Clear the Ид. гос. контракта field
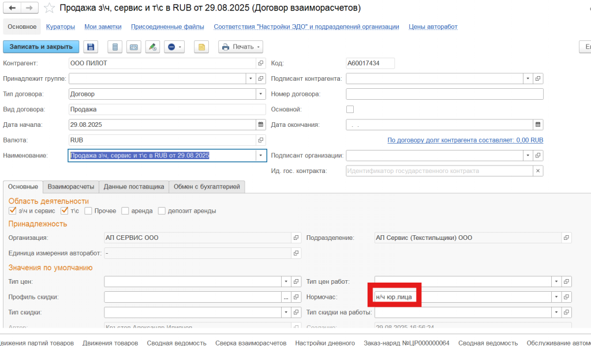This screenshot has width=591, height=346. [x=538, y=171]
